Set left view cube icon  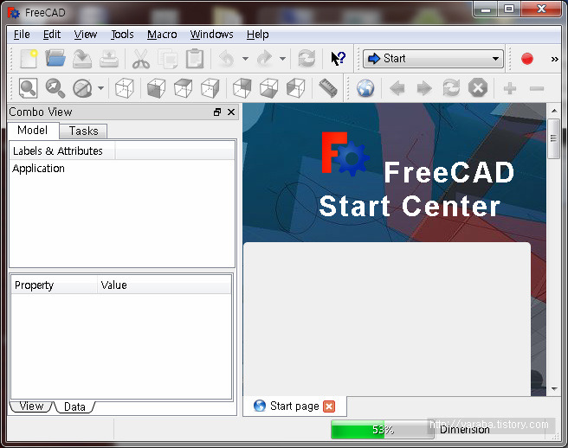point(296,88)
